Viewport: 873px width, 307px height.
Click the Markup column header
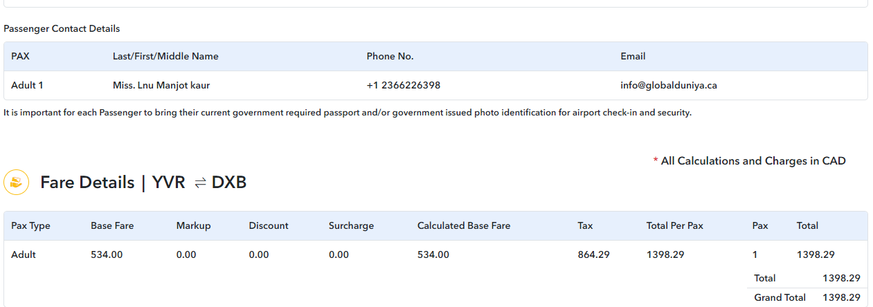point(193,225)
